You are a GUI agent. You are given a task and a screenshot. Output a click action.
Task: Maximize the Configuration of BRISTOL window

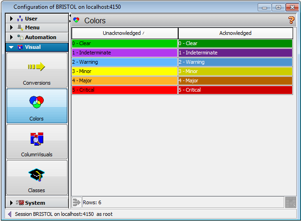[x=278, y=7]
